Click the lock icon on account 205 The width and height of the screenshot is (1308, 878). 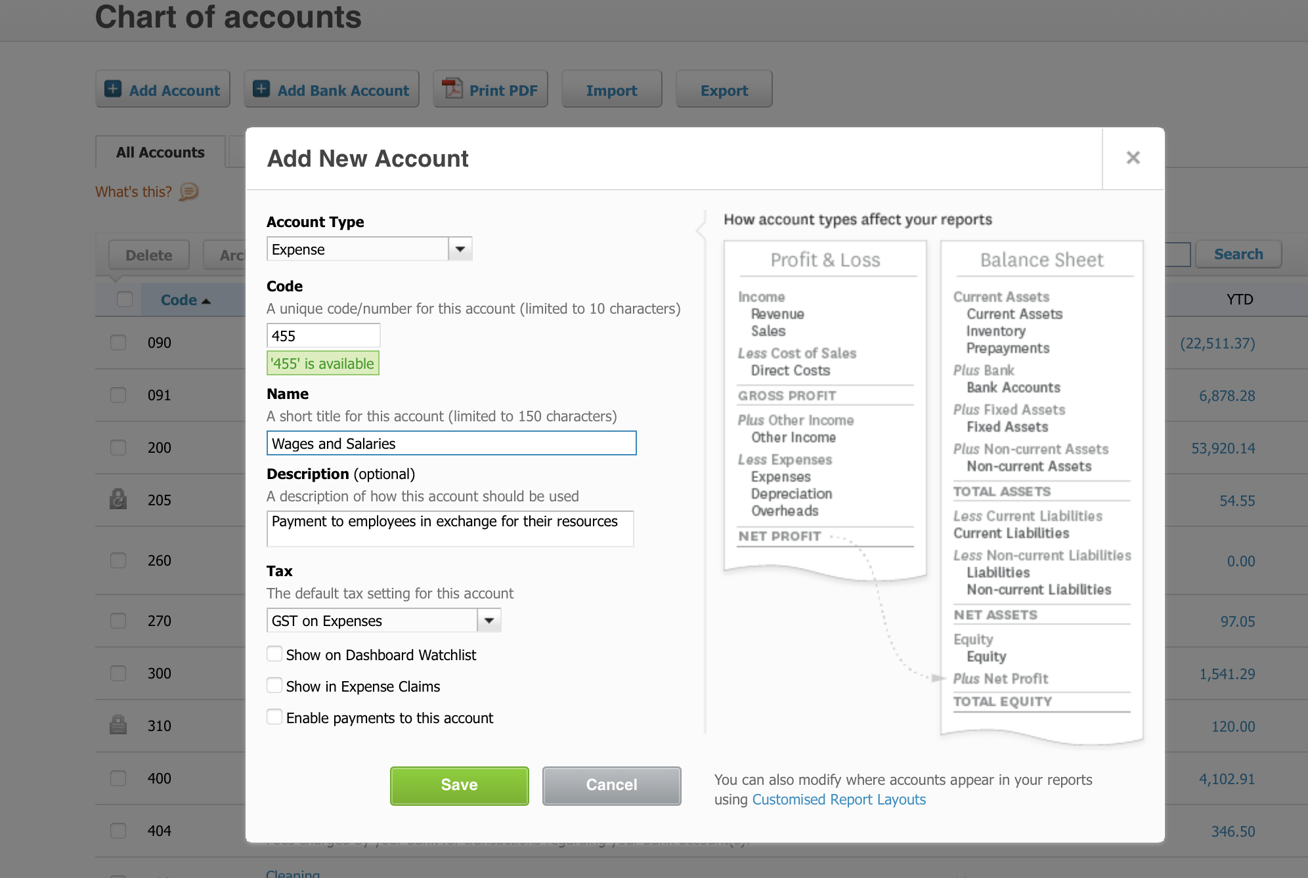[x=118, y=499]
